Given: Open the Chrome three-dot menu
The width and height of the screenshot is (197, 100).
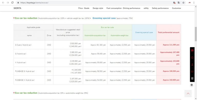Looking at the screenshot, I should coord(194,3).
